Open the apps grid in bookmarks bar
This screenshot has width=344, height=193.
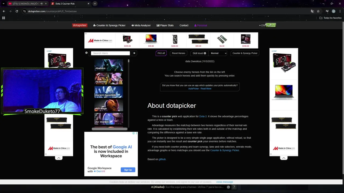click(3, 18)
